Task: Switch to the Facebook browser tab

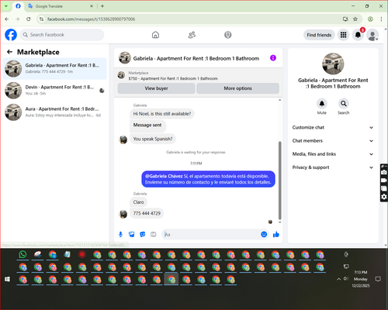Action: (x=18, y=6)
